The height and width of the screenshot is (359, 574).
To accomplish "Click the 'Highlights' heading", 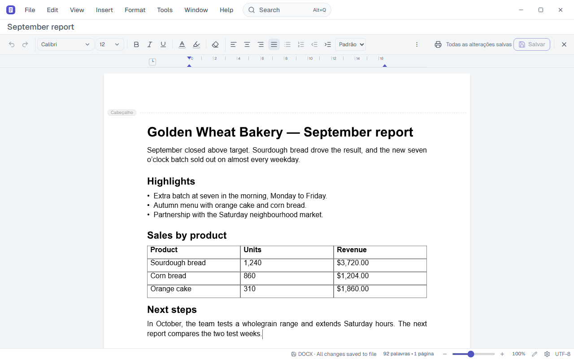I will point(171,181).
